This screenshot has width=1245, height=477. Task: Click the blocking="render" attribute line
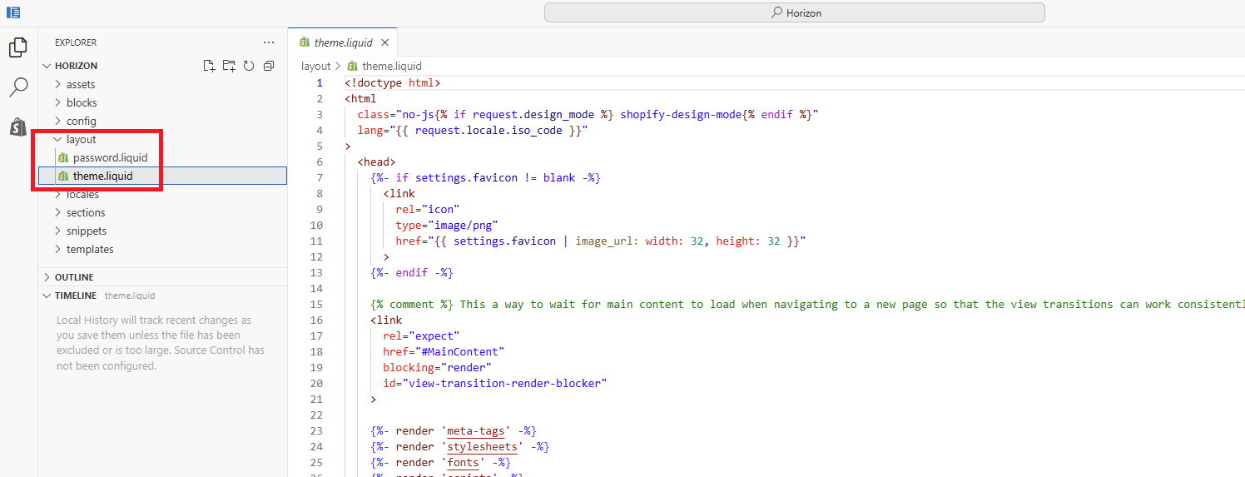click(x=438, y=368)
